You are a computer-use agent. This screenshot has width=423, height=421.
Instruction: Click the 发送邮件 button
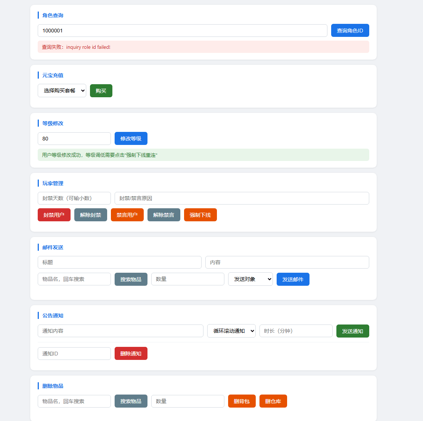[x=293, y=279]
